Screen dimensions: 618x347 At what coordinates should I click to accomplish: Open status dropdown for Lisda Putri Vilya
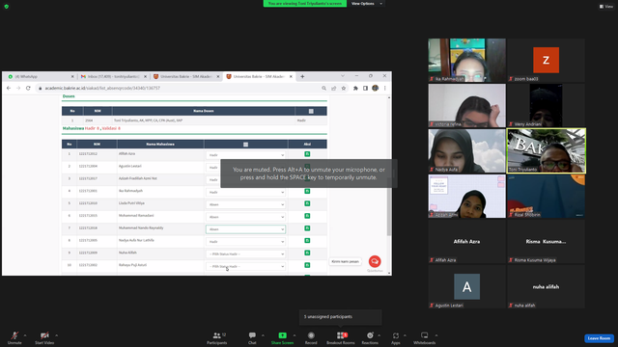coord(245,204)
